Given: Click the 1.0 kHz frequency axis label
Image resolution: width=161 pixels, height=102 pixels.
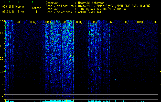Looking at the screenshot, I should [2, 46].
